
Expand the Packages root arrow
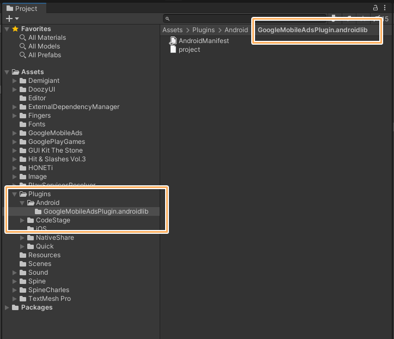[7, 307]
